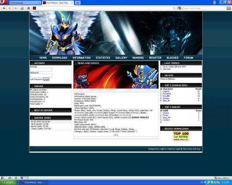Open character RoyalBK profile link
Screen dimensions: 232x185
point(166,96)
